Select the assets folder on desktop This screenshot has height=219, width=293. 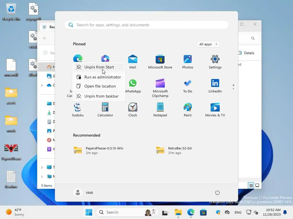pos(11,96)
